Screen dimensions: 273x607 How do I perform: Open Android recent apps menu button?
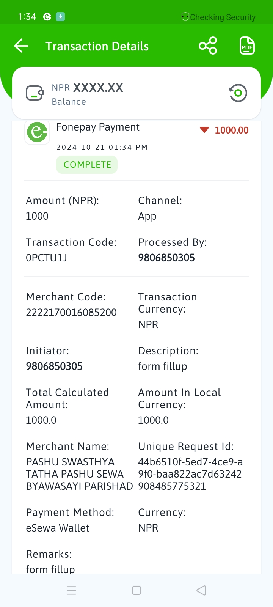click(x=71, y=590)
